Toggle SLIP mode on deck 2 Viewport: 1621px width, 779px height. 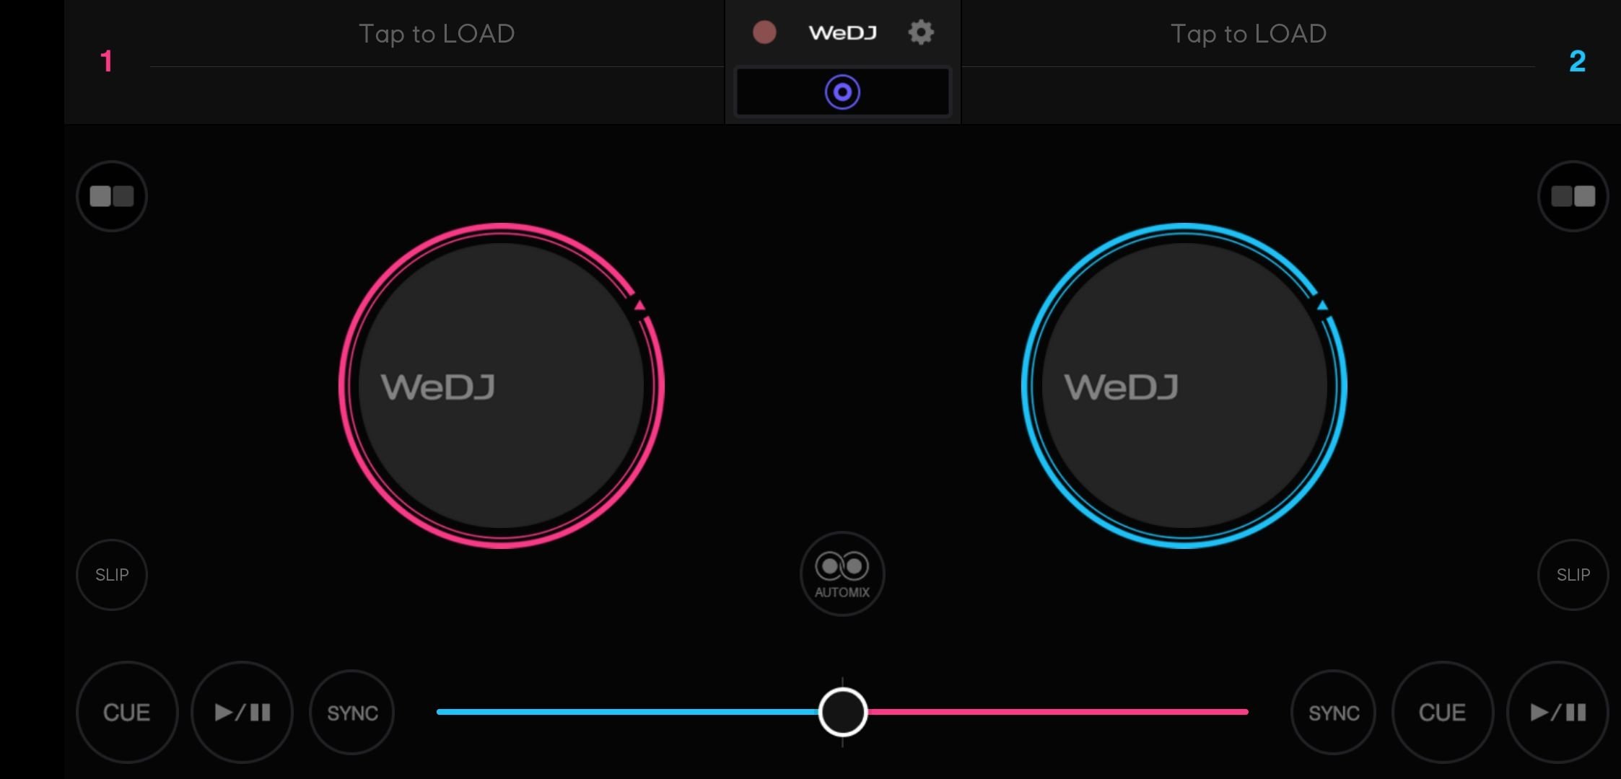tap(1573, 575)
